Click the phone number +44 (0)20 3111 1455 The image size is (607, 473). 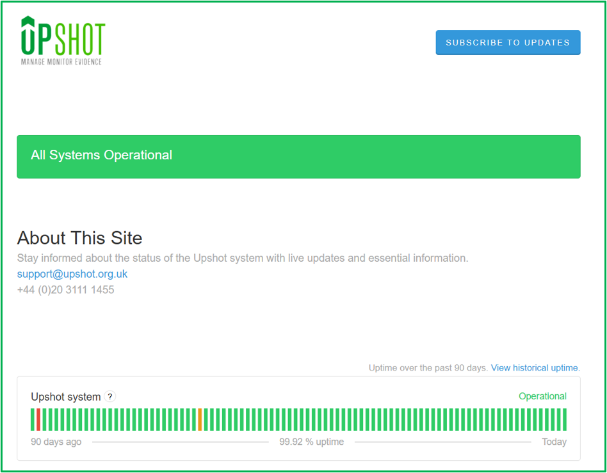(66, 290)
